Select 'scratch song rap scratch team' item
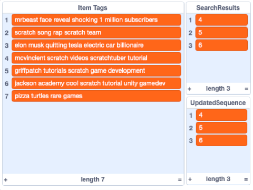Viewport: 253px width, 190px height. point(96,33)
